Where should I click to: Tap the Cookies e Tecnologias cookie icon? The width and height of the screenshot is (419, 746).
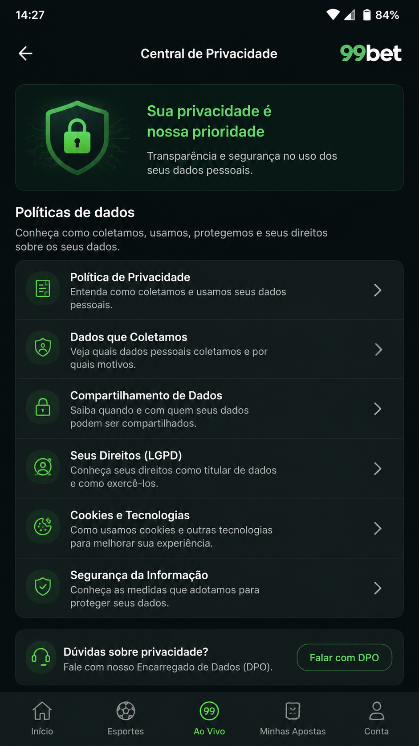pos(43,526)
